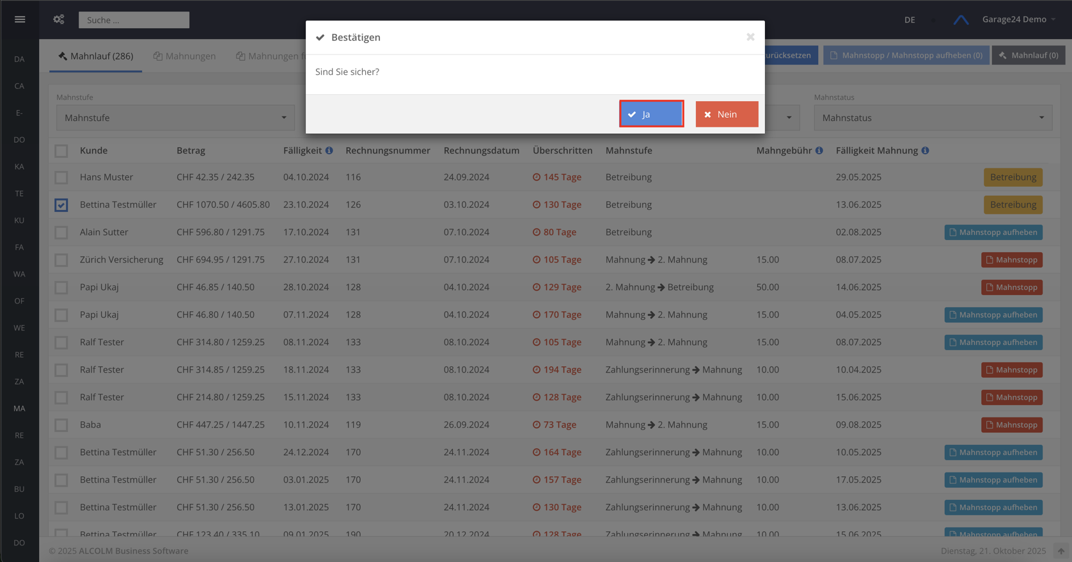Click the DA sidebar item
The height and width of the screenshot is (562, 1072).
tap(19, 59)
